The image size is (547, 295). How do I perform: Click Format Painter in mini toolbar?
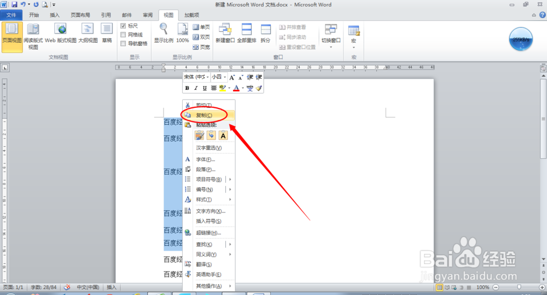[x=259, y=88]
